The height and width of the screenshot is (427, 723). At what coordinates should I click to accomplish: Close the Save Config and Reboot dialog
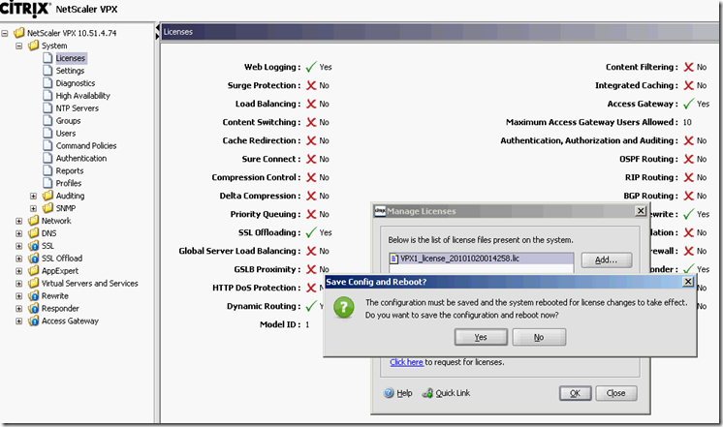click(687, 281)
